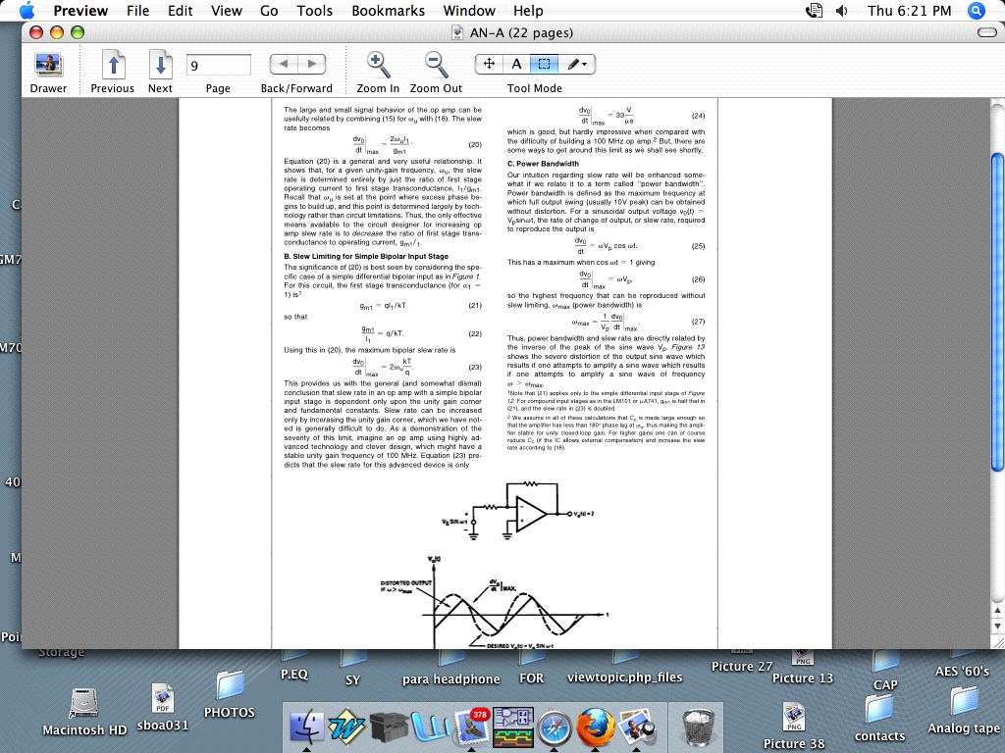Click the scroll up arrow
Screen dimensions: 1005x753
pyautogui.click(x=997, y=611)
